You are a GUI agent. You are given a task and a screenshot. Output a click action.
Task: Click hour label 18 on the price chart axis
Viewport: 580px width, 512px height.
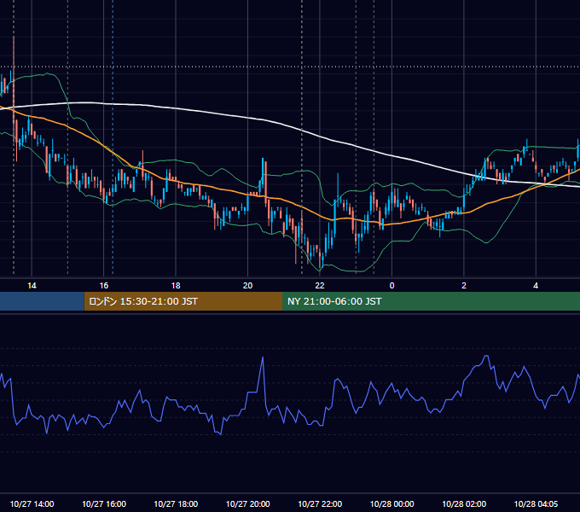(x=176, y=286)
